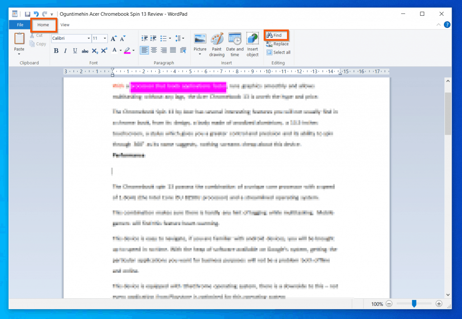Toggle underline formatting
Image resolution: width=462 pixels, height=319 pixels.
(x=75, y=51)
